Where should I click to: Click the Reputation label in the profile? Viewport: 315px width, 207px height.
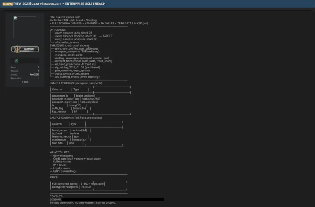point(16,78)
